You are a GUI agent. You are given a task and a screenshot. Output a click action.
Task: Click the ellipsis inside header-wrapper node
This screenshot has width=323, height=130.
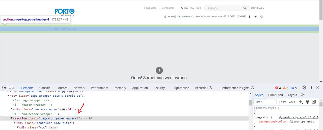[x=64, y=109]
